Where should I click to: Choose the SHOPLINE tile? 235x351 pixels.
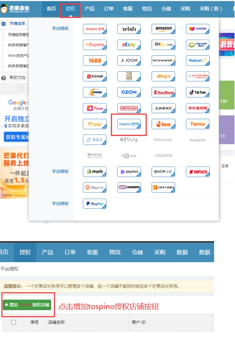coord(163,172)
